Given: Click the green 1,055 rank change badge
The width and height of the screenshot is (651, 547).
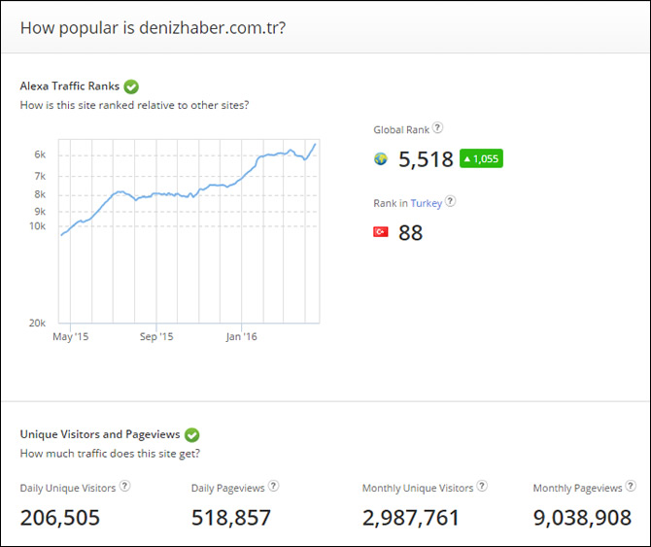Looking at the screenshot, I should click(481, 158).
